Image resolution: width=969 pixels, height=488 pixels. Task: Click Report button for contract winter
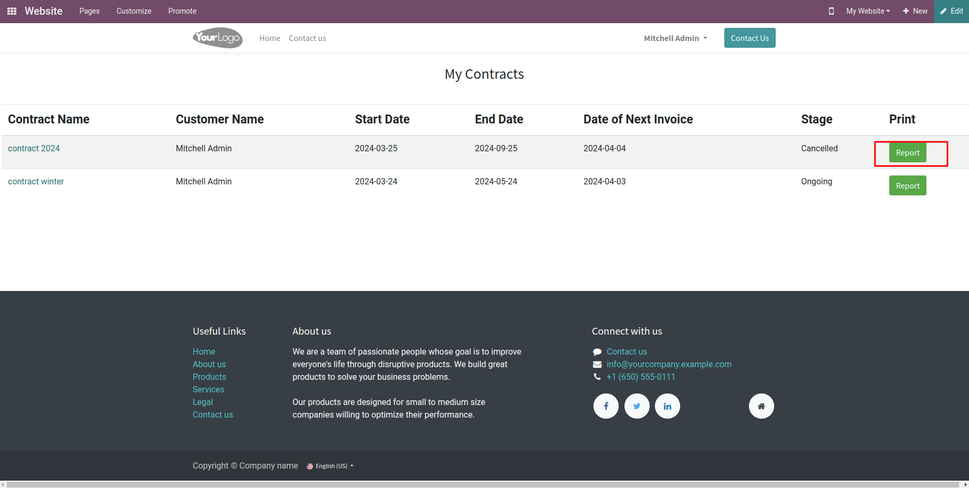tap(908, 186)
